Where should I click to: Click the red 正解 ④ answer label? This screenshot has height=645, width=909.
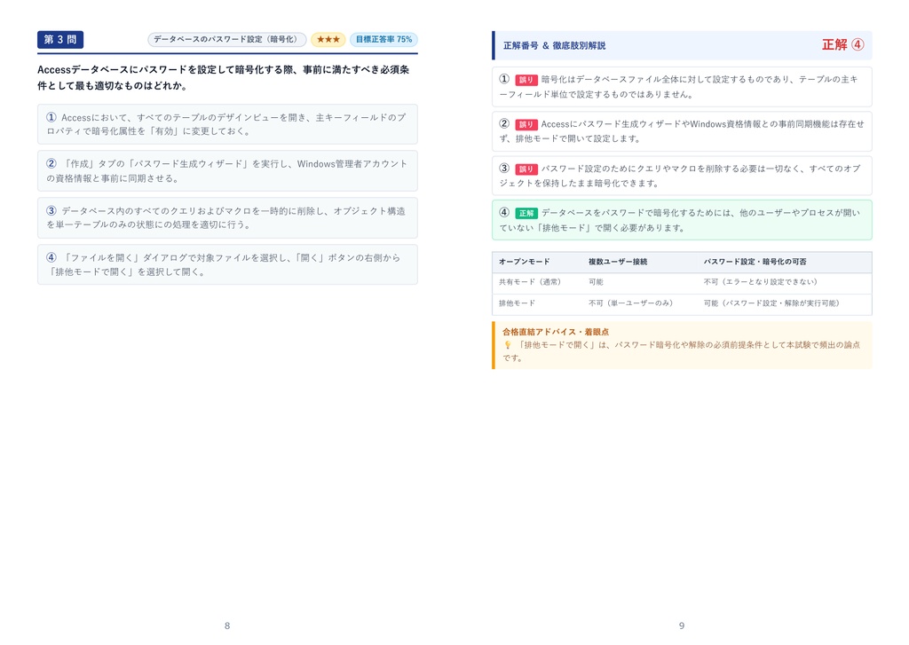843,44
